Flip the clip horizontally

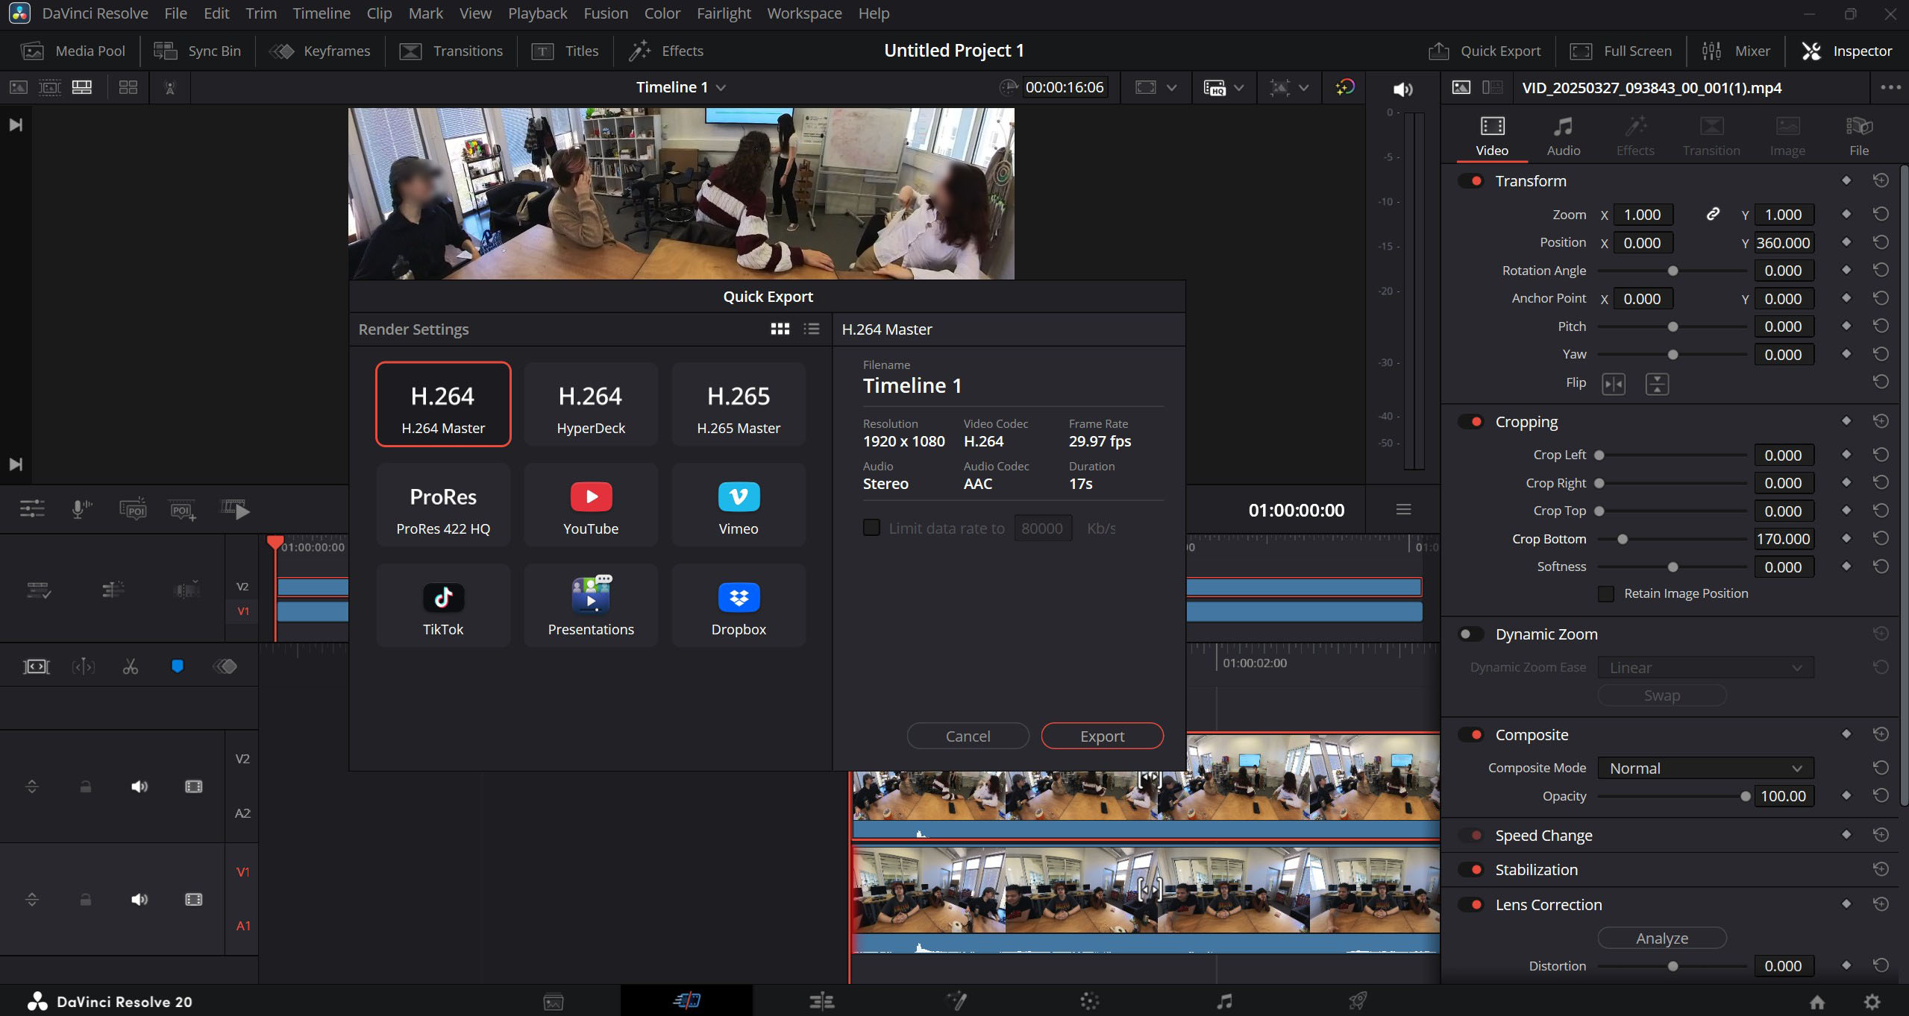pyautogui.click(x=1613, y=384)
